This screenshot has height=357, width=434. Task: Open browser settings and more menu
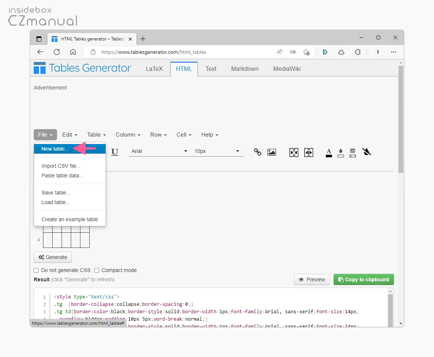[393, 52]
